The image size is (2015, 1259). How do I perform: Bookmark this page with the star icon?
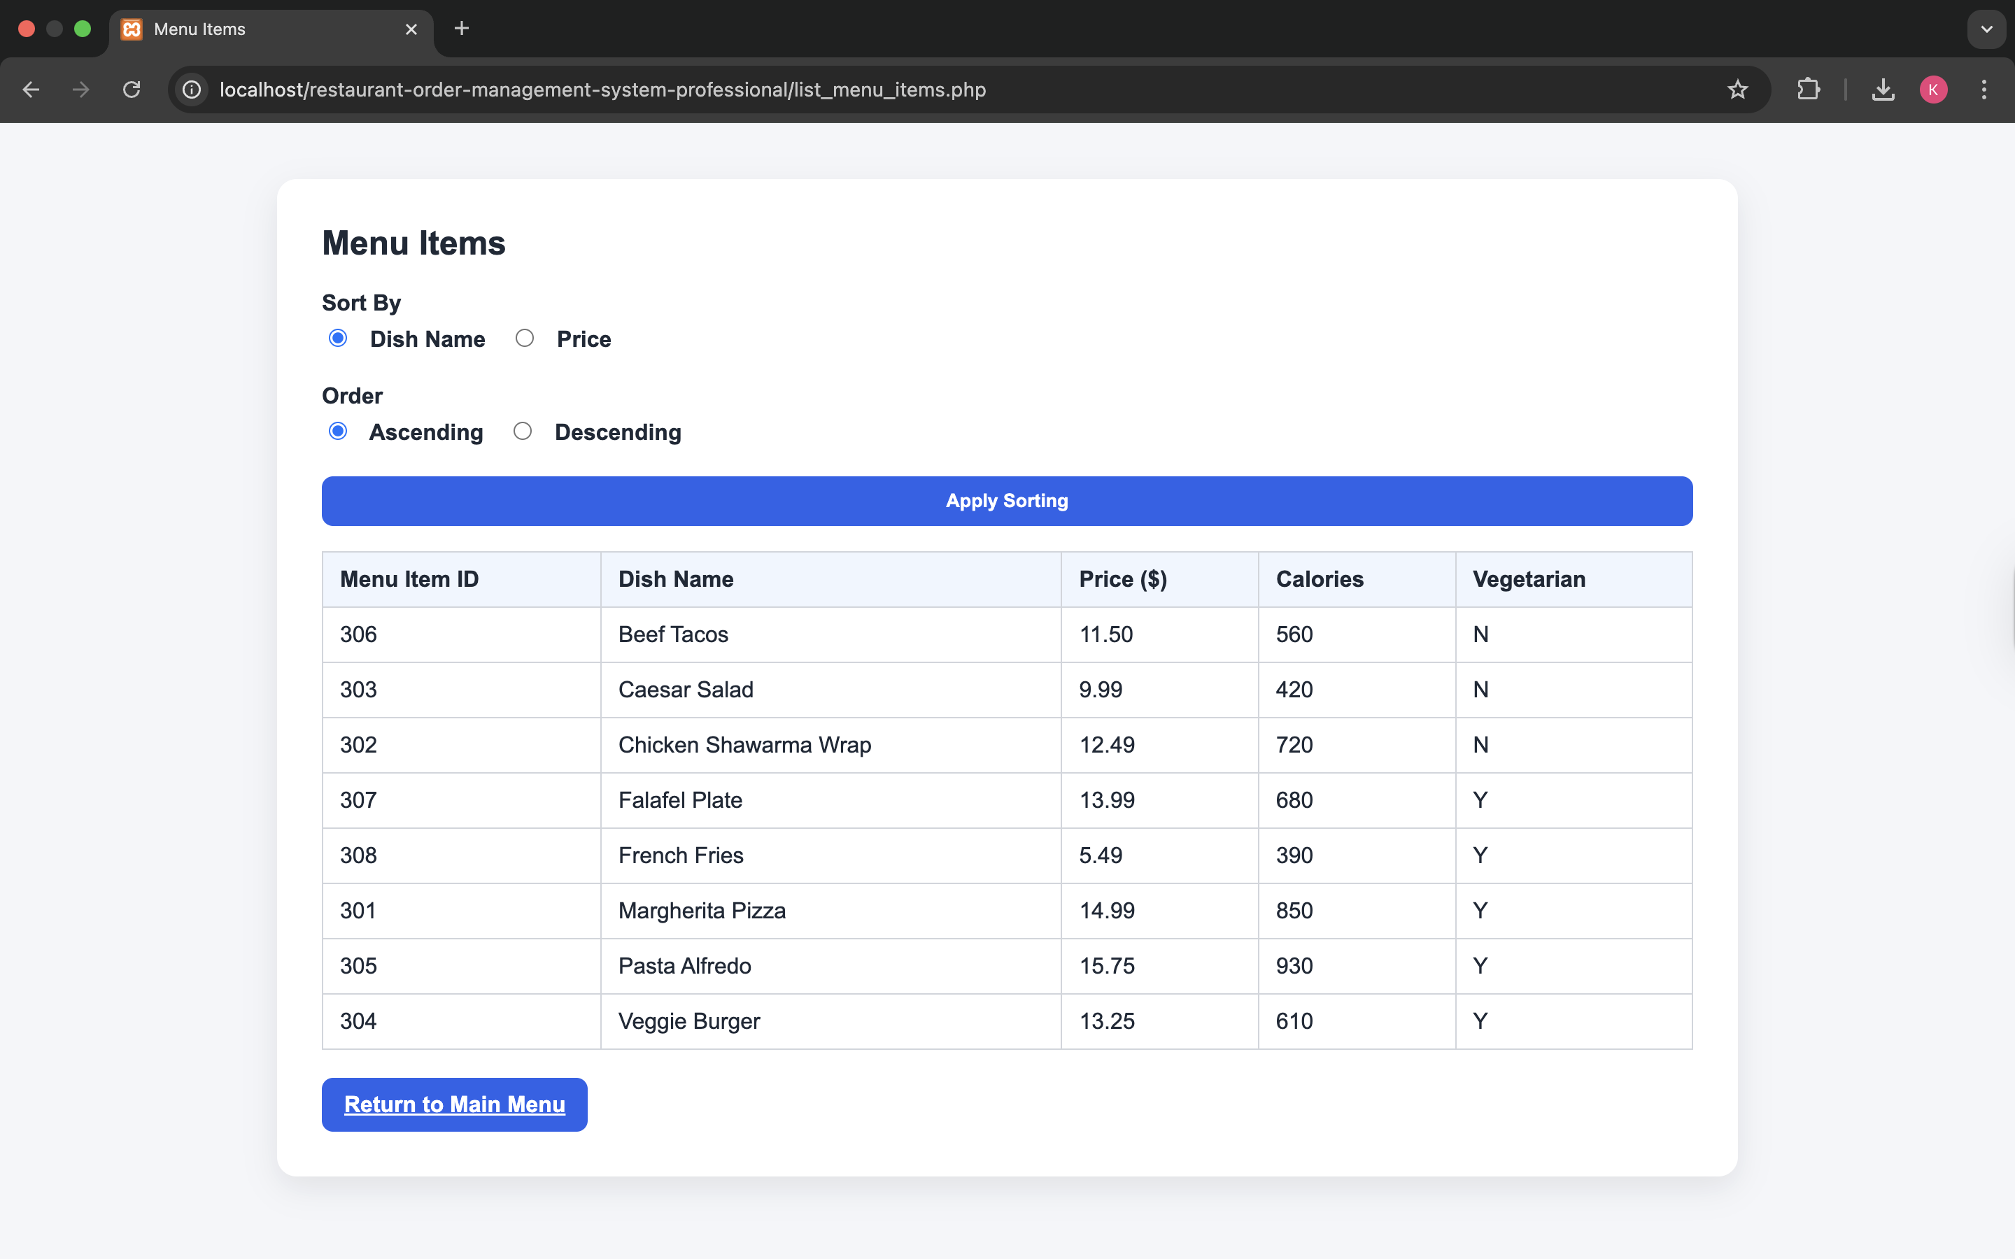tap(1737, 89)
